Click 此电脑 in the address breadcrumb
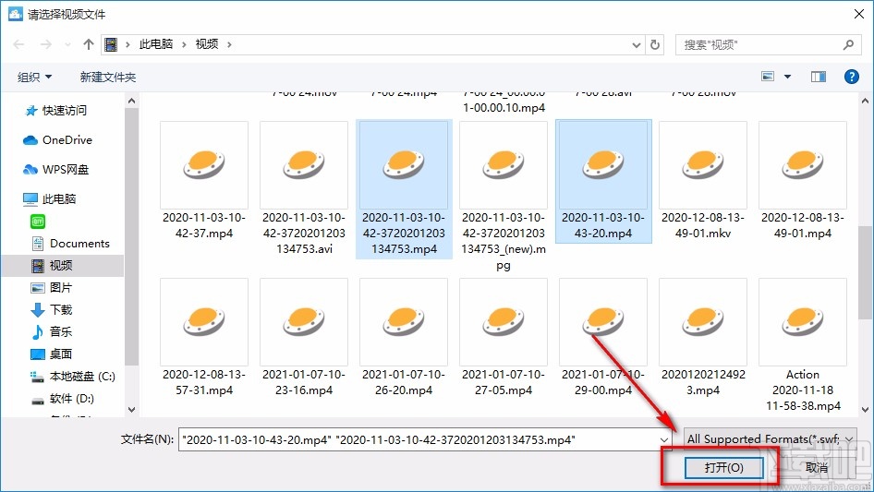 pos(156,44)
